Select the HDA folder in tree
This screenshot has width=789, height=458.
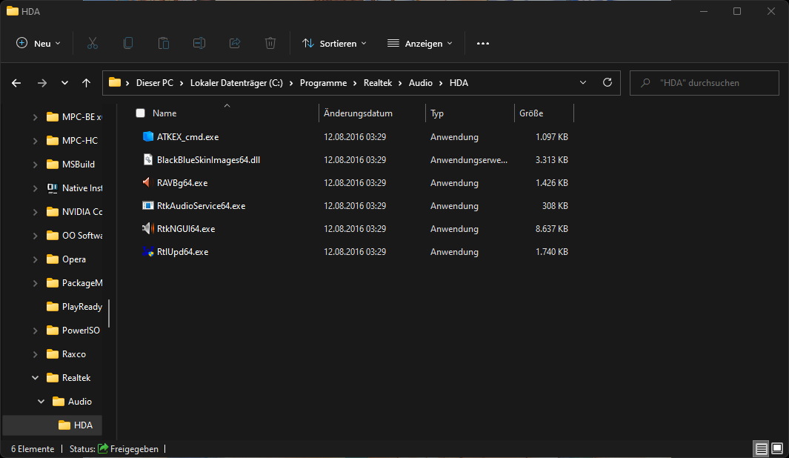(53, 425)
